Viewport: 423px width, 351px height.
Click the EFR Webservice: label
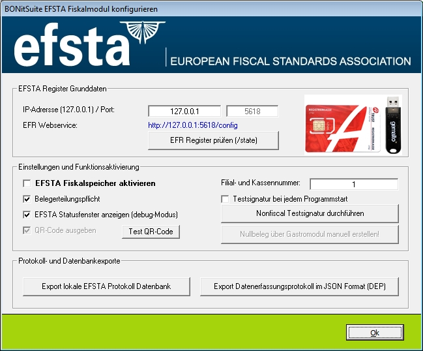tap(50, 125)
